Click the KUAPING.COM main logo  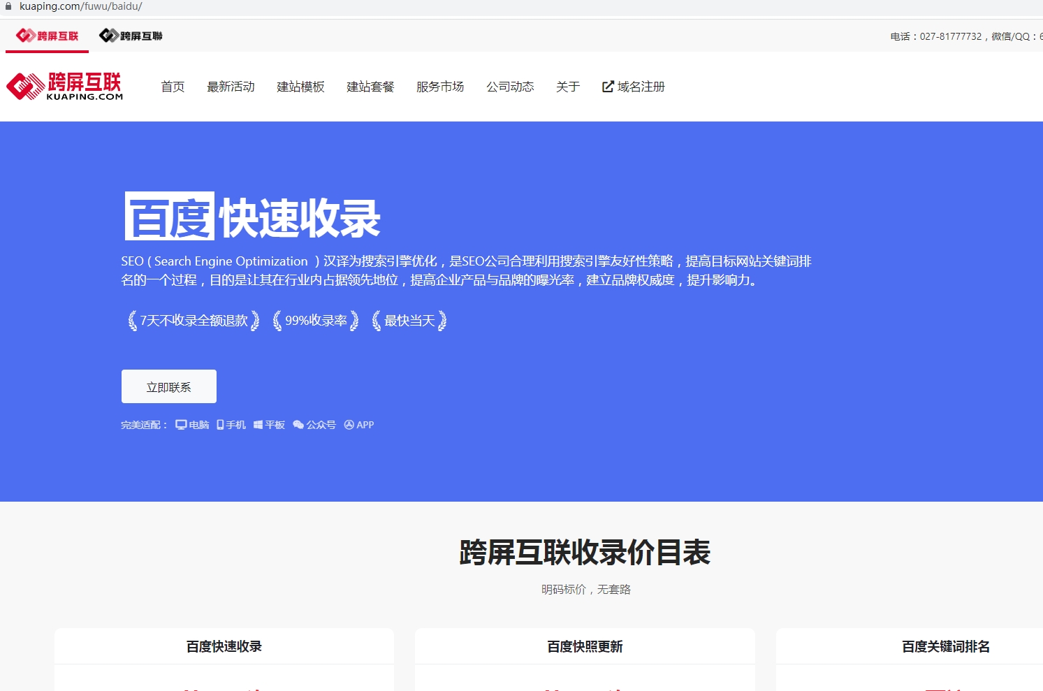click(64, 86)
